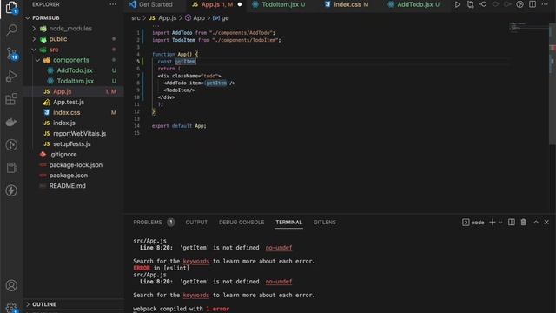
Task: Open the DEBUG CONSOLE panel tab
Action: (242, 223)
